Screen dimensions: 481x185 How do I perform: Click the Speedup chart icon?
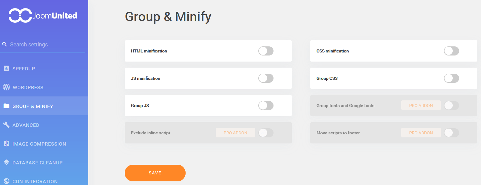(x=6, y=68)
